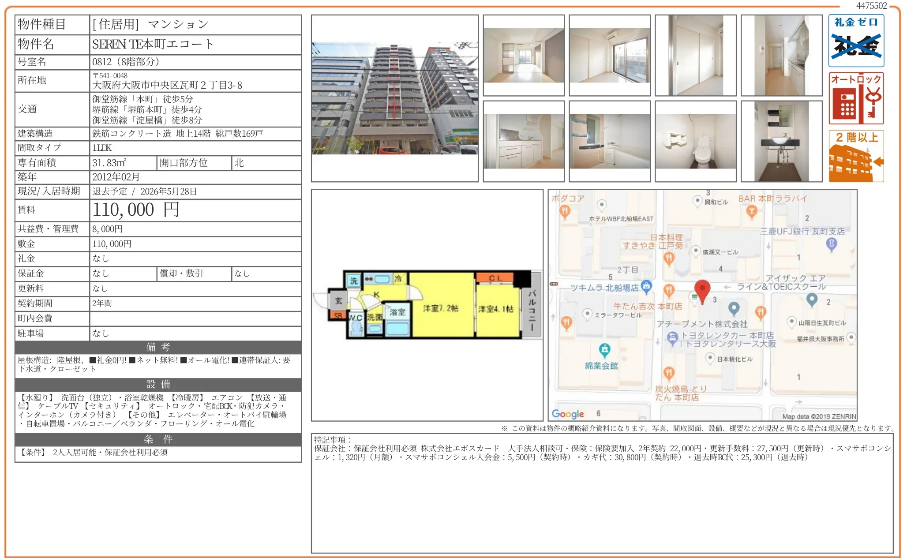Click the 特記事項 notes text box
This screenshot has height=558, width=907.
(x=602, y=493)
